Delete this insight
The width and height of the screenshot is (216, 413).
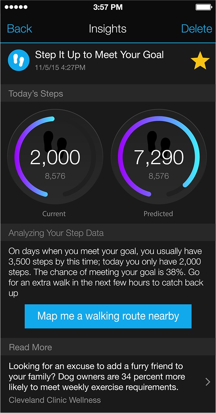(196, 29)
